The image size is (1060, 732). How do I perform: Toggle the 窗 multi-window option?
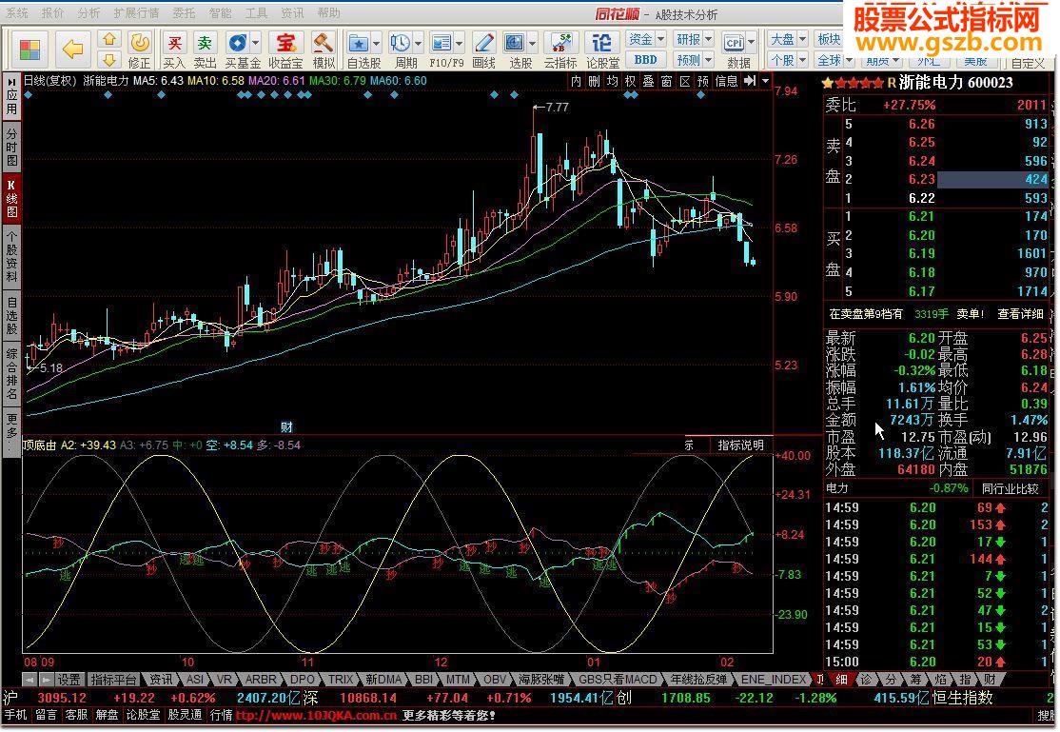pyautogui.click(x=667, y=81)
